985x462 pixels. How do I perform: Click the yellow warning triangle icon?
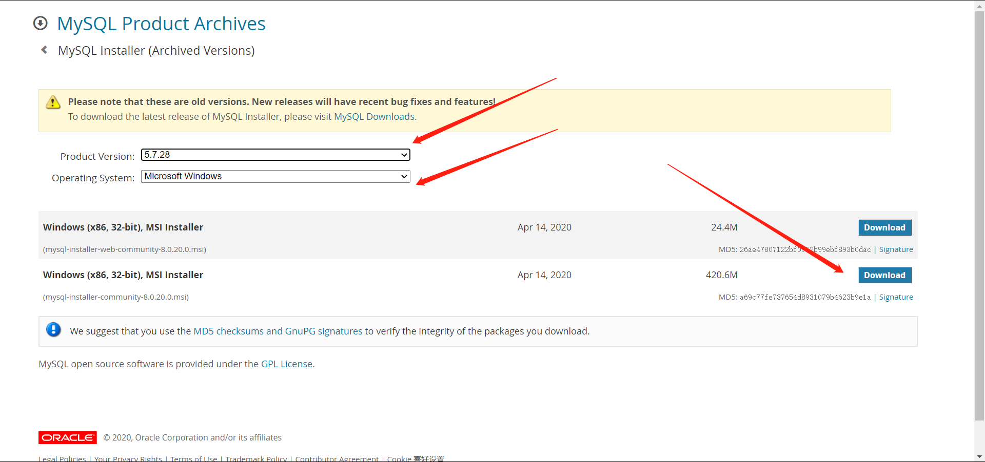[53, 102]
